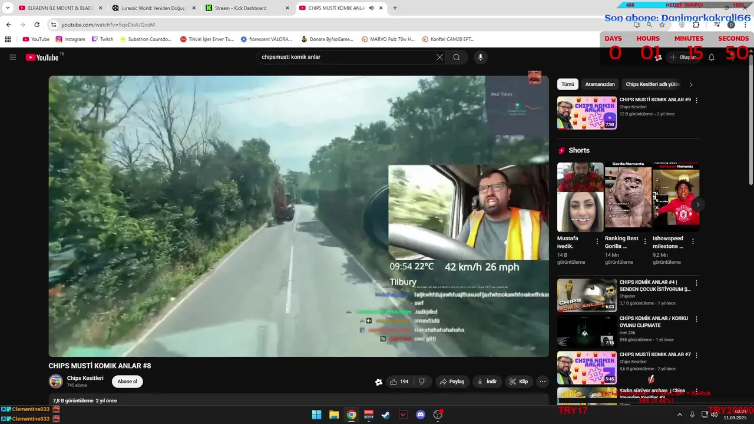The height and width of the screenshot is (424, 754).
Task: Select the Chips Kesitleri adlı yükle chip
Action: coord(653,84)
